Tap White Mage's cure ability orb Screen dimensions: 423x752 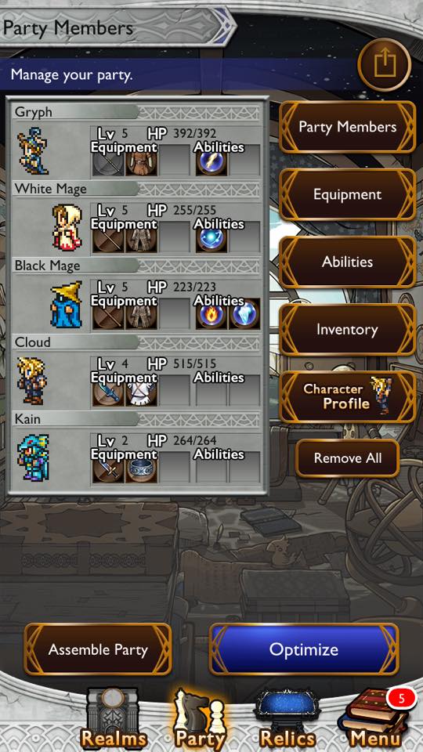(212, 237)
